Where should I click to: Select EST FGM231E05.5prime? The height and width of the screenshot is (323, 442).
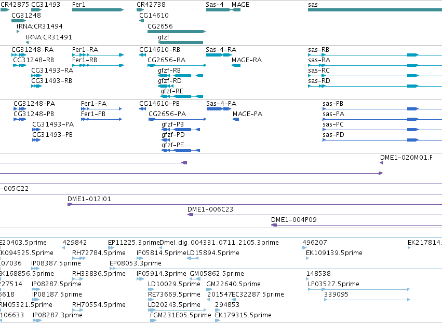tap(153, 320)
